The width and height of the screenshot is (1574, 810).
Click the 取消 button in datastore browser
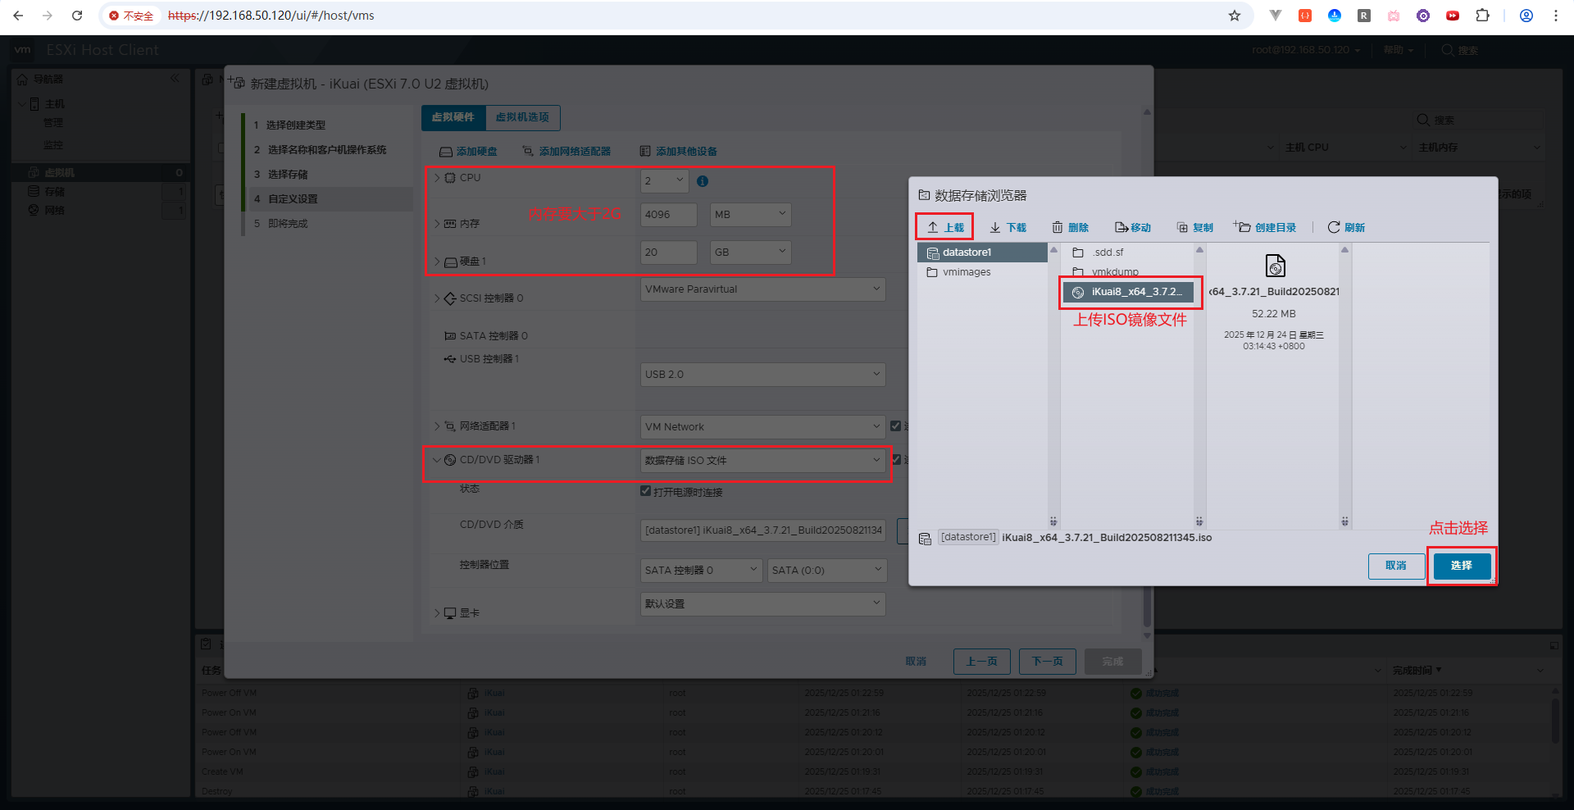coord(1395,566)
